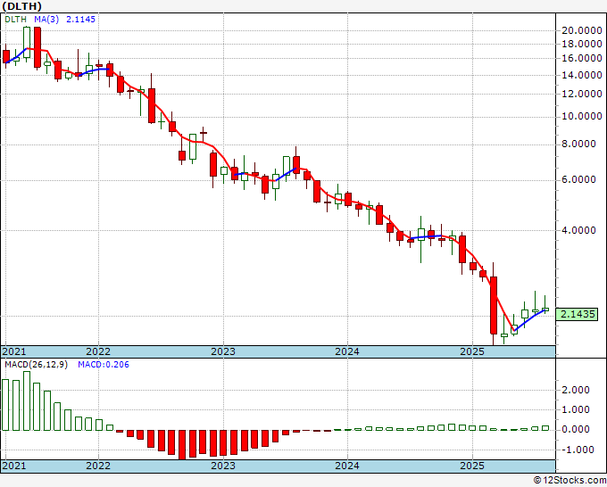Click the MACD(26,12,9) indicator label
This screenshot has height=487, width=607.
pos(36,365)
